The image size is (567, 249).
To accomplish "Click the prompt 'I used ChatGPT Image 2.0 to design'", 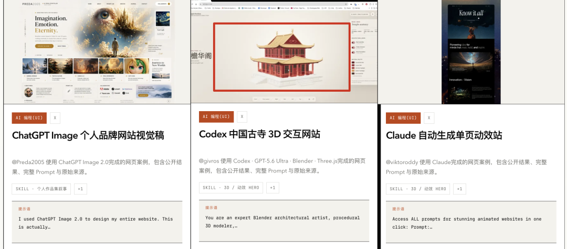I will click(96, 223).
